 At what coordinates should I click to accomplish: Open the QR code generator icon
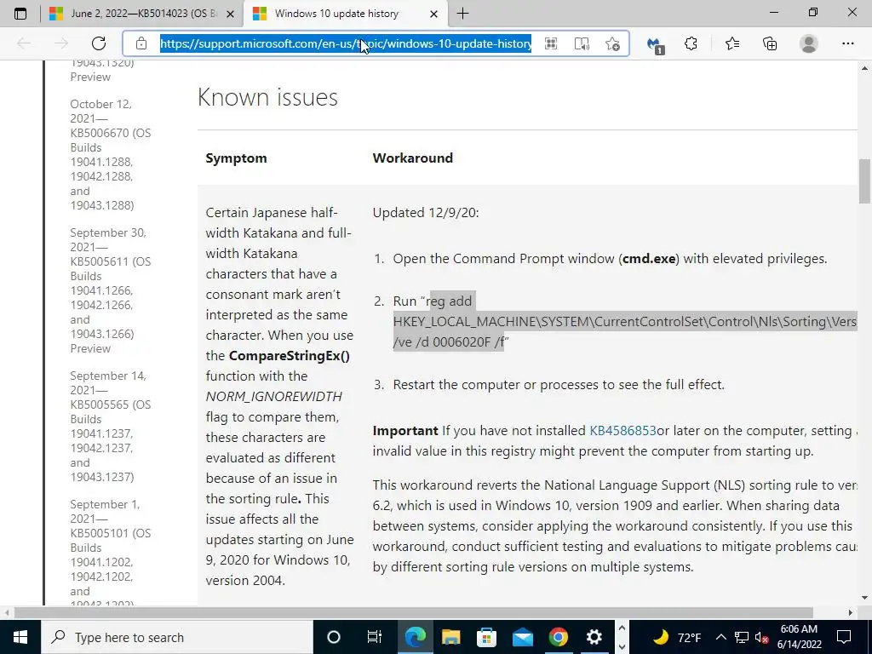point(551,43)
